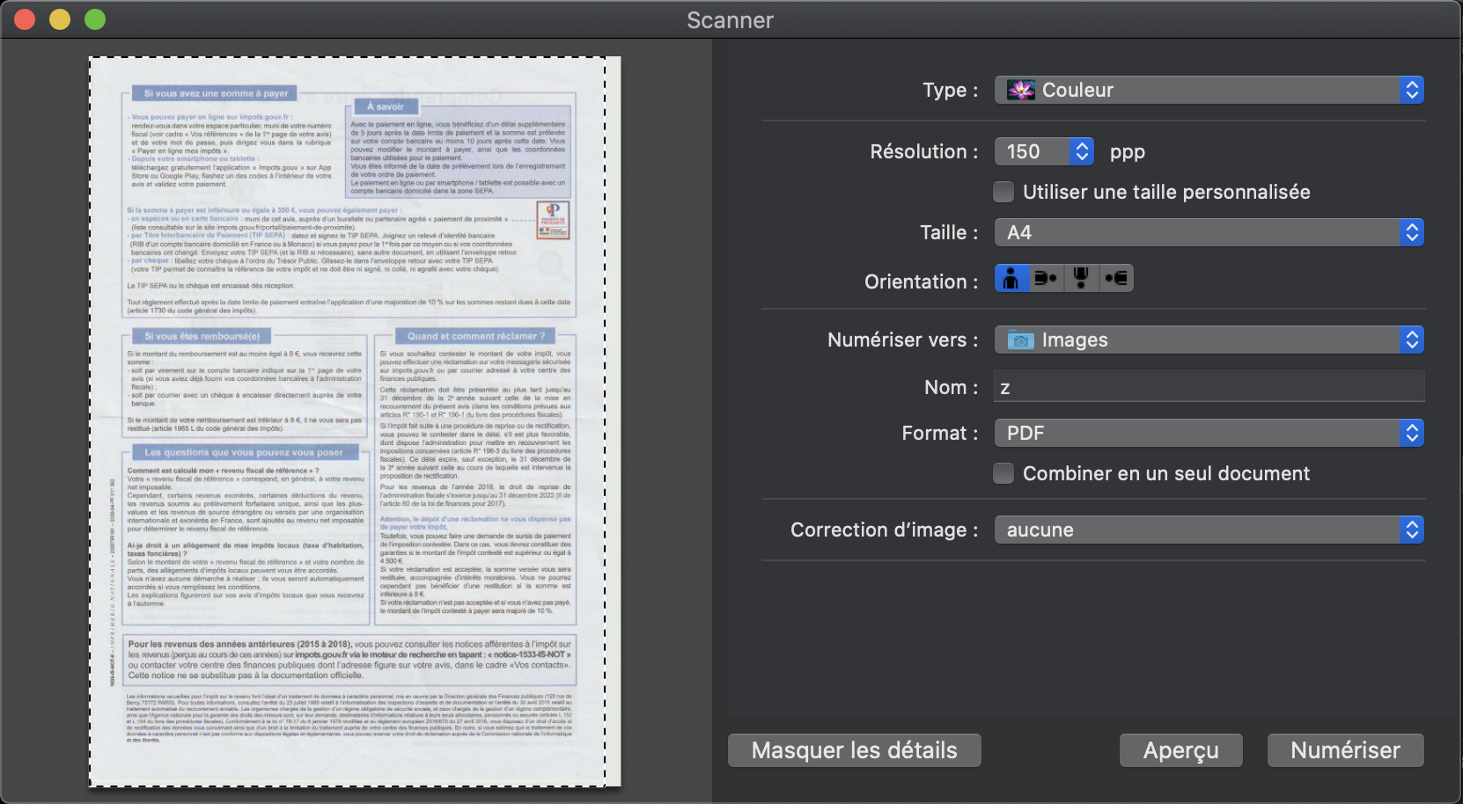Click the 'Correction d'image :' label

point(885,530)
